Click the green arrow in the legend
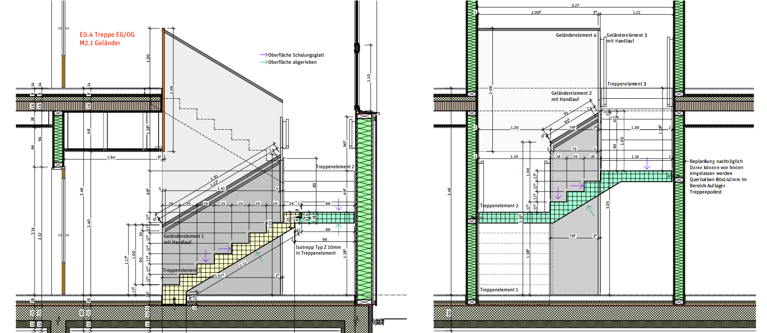 tap(264, 62)
